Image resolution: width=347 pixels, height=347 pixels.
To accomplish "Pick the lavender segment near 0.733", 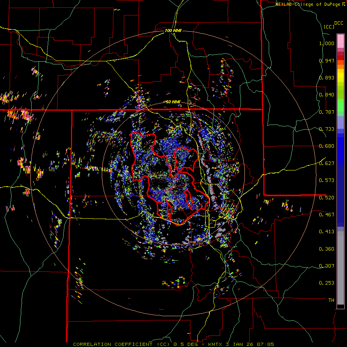I will (340, 122).
